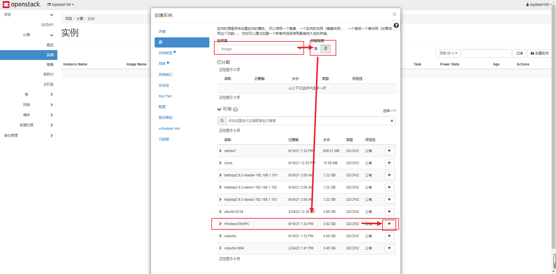Switch to the 服务器组 step

coord(165,118)
